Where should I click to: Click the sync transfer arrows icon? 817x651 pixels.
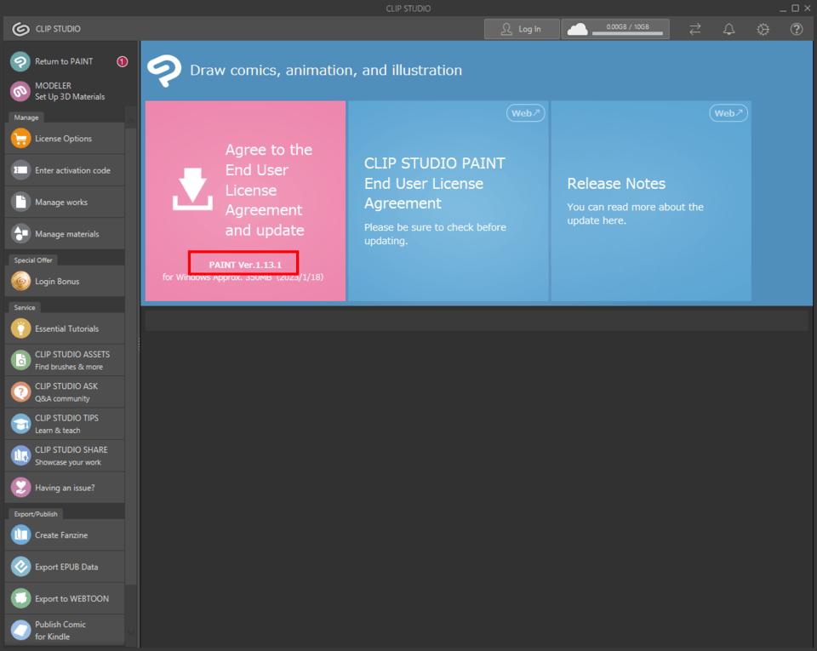click(694, 29)
